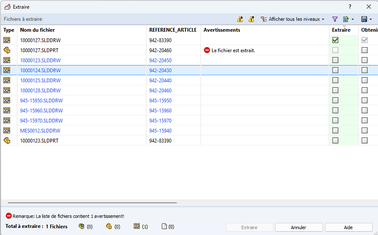Click the help question mark in title bar
378x235 pixels.
(x=350, y=7)
